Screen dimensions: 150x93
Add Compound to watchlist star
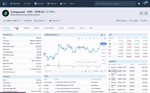point(141,13)
